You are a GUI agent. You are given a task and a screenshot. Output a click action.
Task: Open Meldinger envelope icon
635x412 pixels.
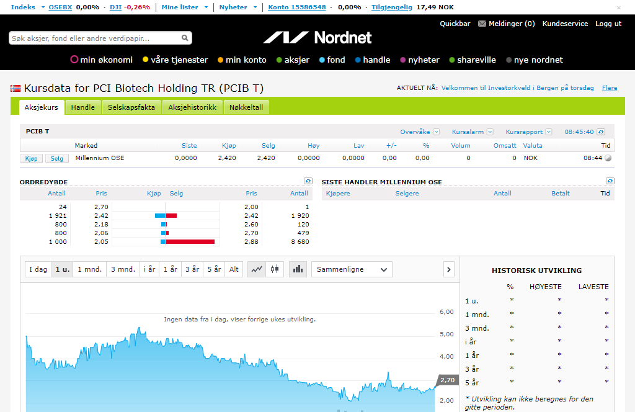tap(482, 24)
